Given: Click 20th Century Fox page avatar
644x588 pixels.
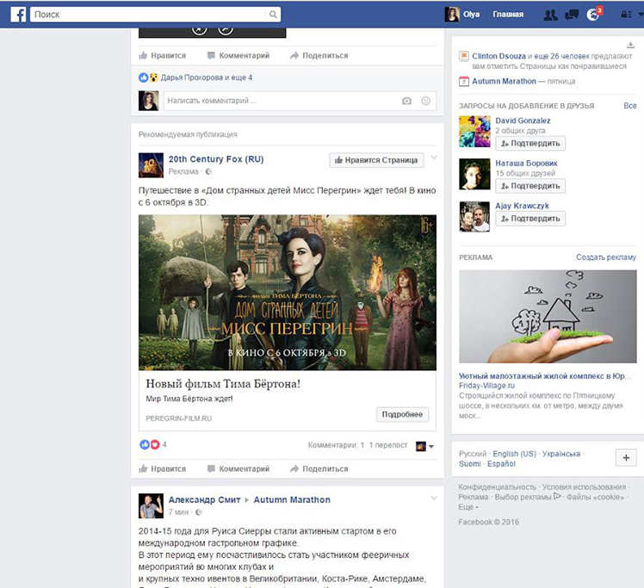Looking at the screenshot, I should pyautogui.click(x=151, y=165).
